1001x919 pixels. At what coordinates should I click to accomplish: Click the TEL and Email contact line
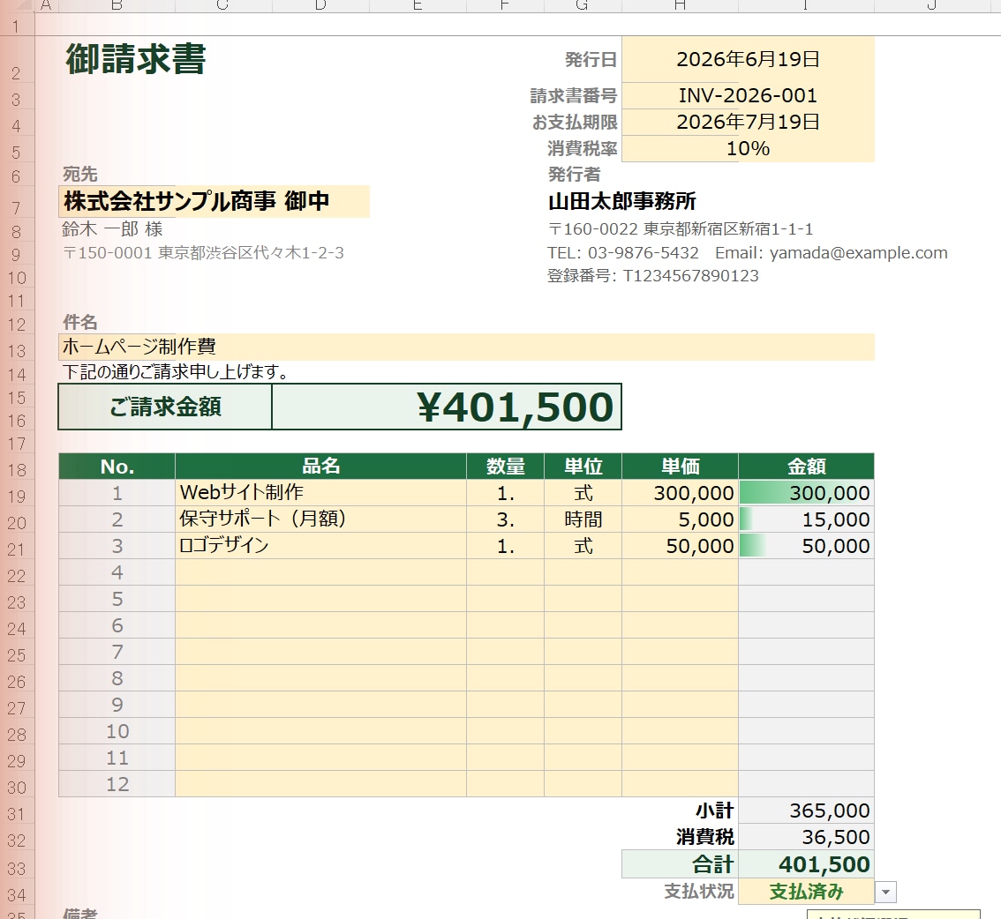coord(747,253)
